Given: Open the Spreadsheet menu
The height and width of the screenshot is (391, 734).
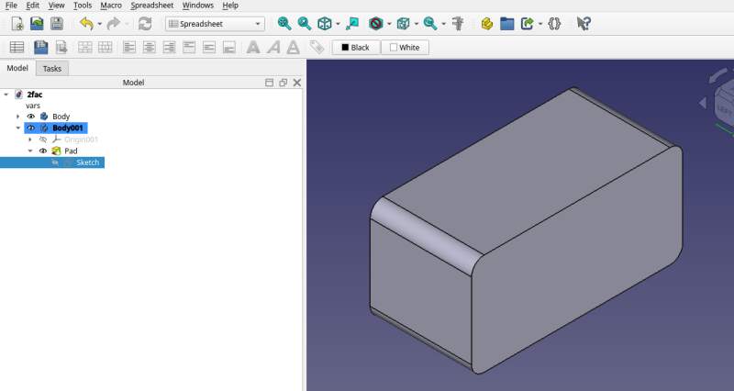Looking at the screenshot, I should pos(152,6).
